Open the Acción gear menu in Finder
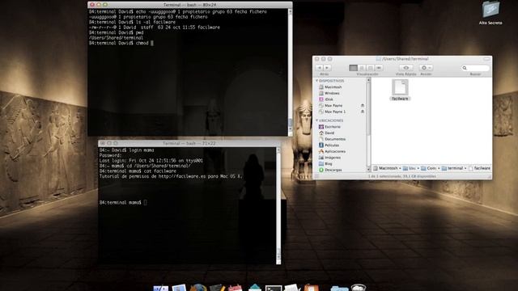The width and height of the screenshot is (518, 291). [x=426, y=68]
